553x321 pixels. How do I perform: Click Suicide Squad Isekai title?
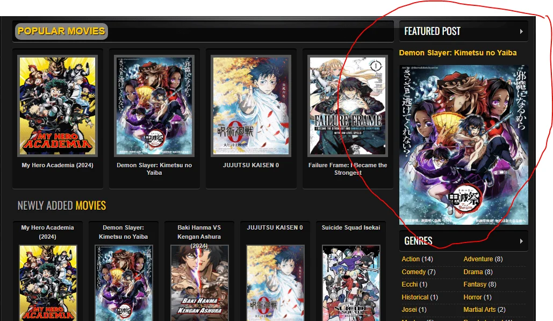[x=351, y=227]
